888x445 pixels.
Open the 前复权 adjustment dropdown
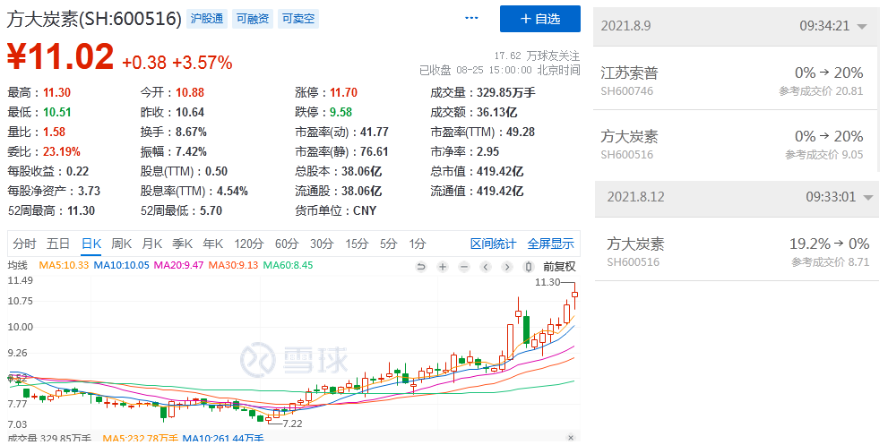[559, 267]
